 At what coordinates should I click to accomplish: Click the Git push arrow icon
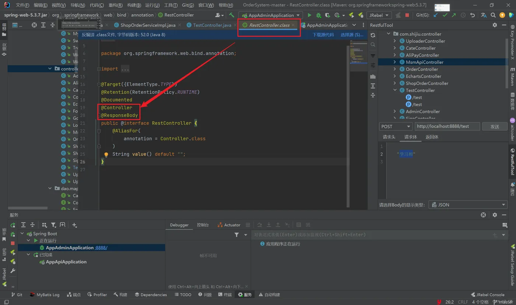(454, 15)
